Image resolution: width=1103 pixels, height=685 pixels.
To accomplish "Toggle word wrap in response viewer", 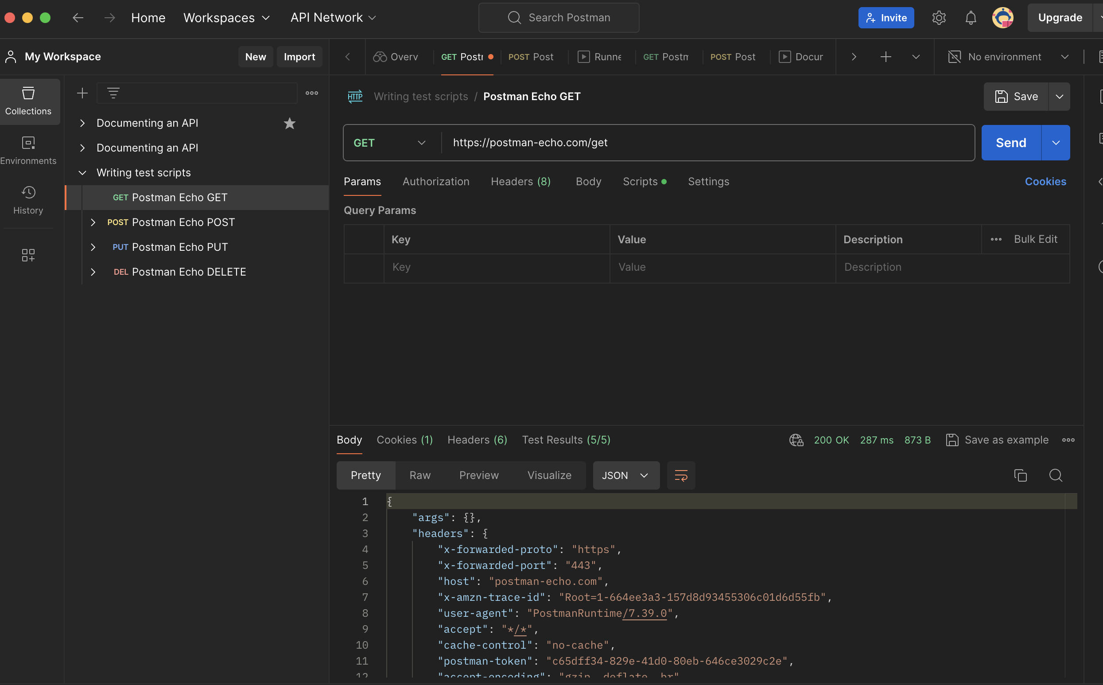I will click(x=681, y=475).
